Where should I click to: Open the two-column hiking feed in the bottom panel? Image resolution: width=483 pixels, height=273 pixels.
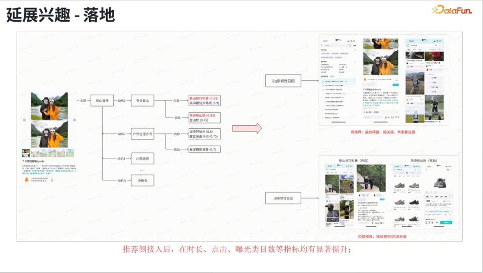pyautogui.click(x=339, y=196)
